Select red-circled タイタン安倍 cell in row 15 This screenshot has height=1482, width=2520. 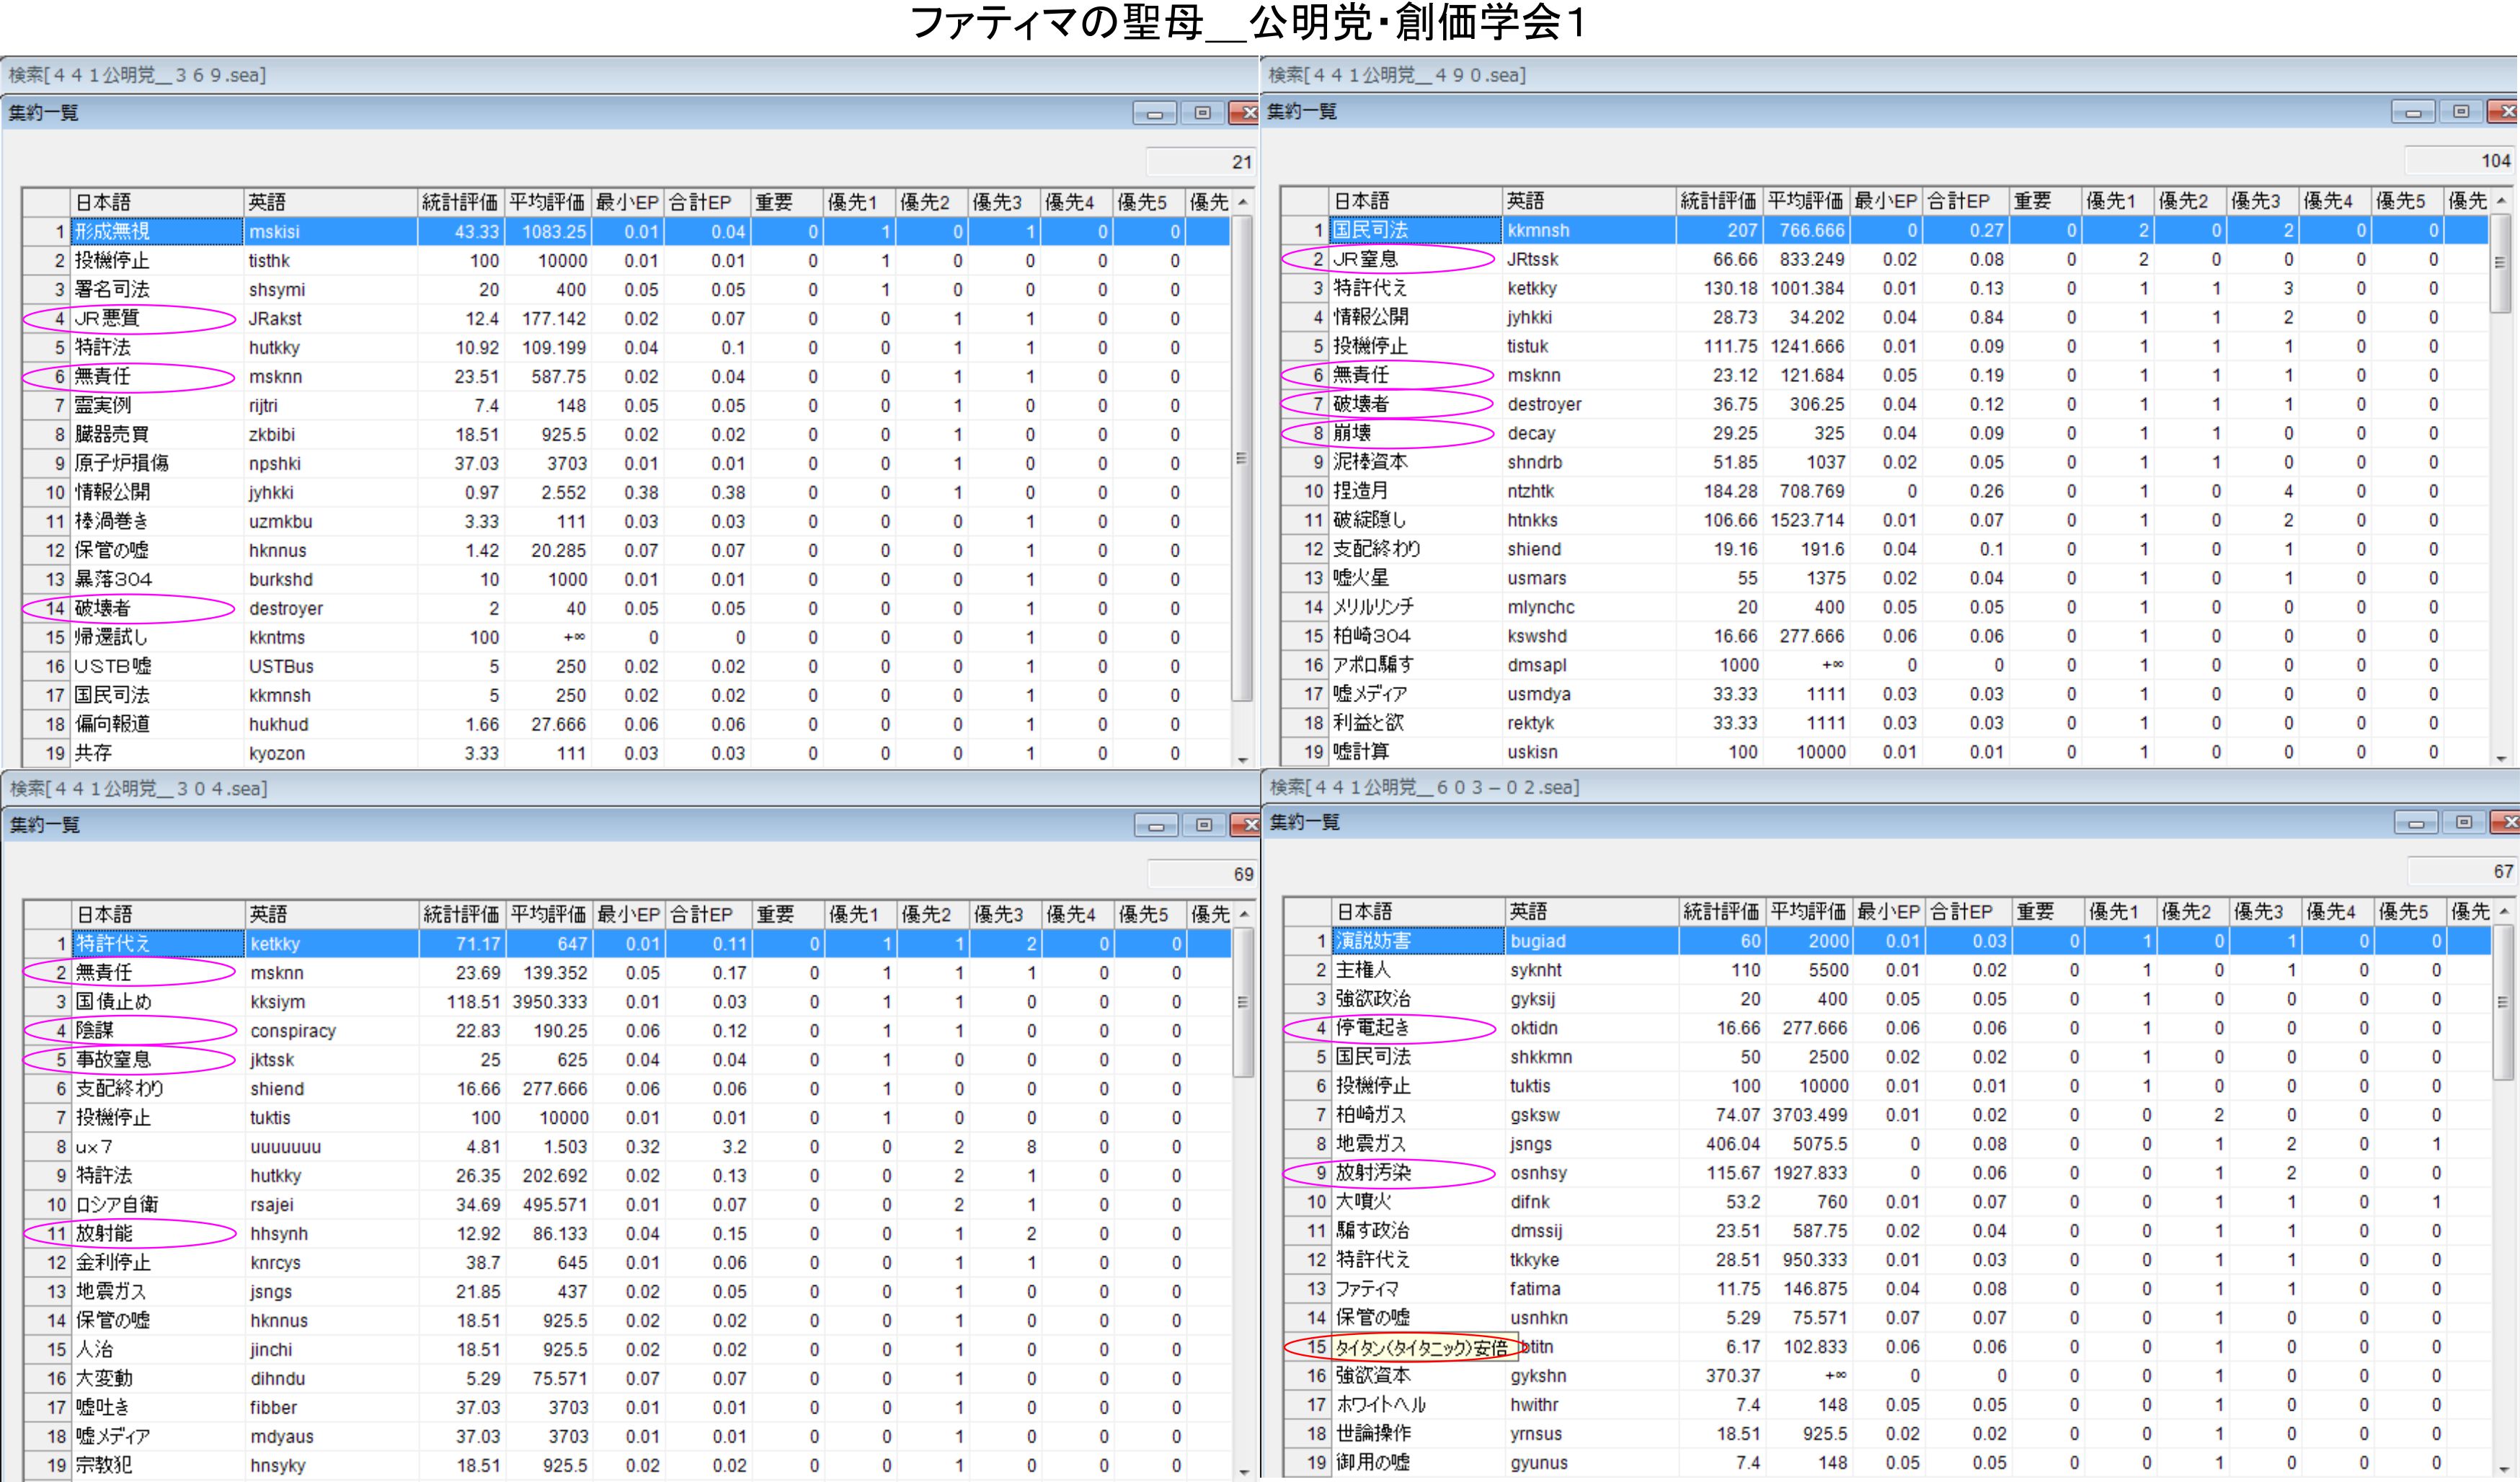pos(1420,1348)
